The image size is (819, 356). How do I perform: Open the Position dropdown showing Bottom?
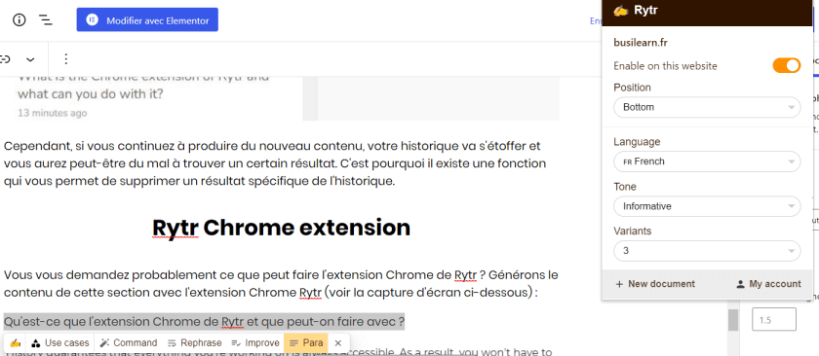click(x=707, y=107)
